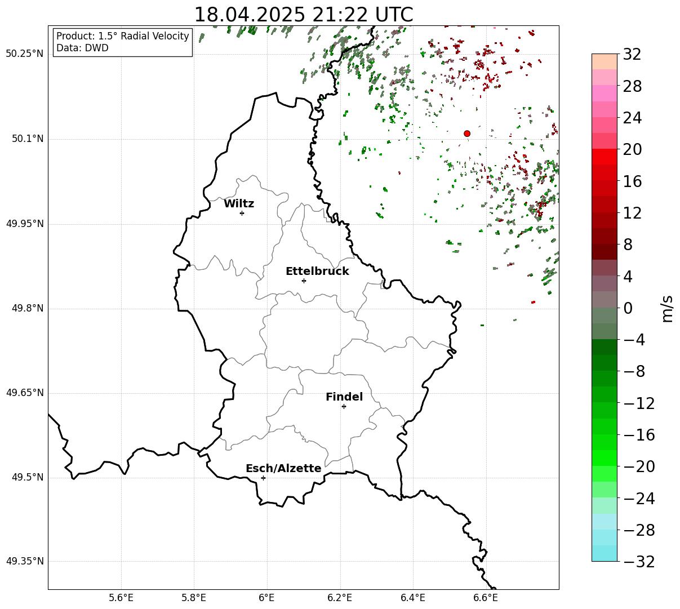This screenshot has width=680, height=609.
Task: Pick the cyan swatch just above −32 m/s
Action: 605,553
